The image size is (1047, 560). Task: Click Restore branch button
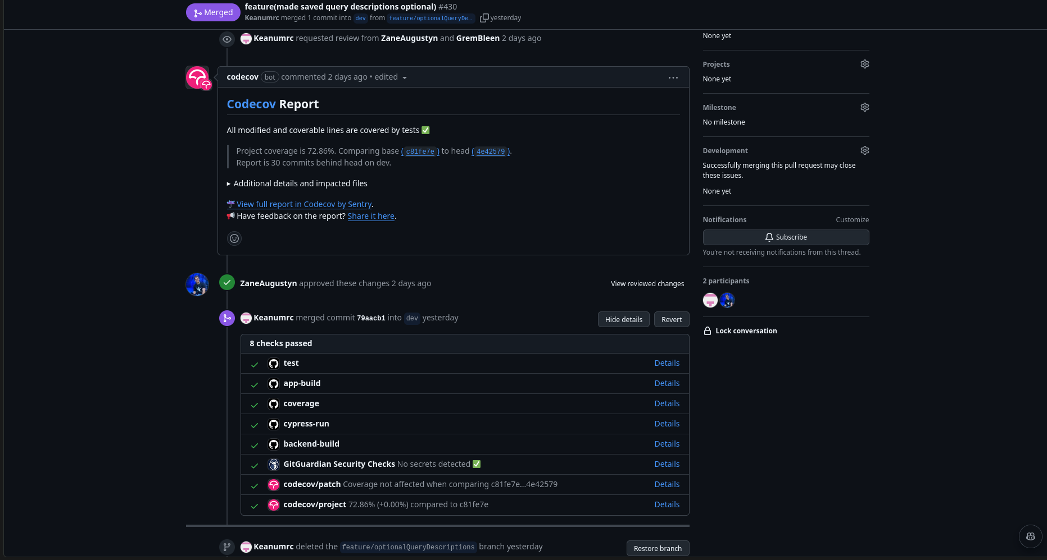point(658,548)
